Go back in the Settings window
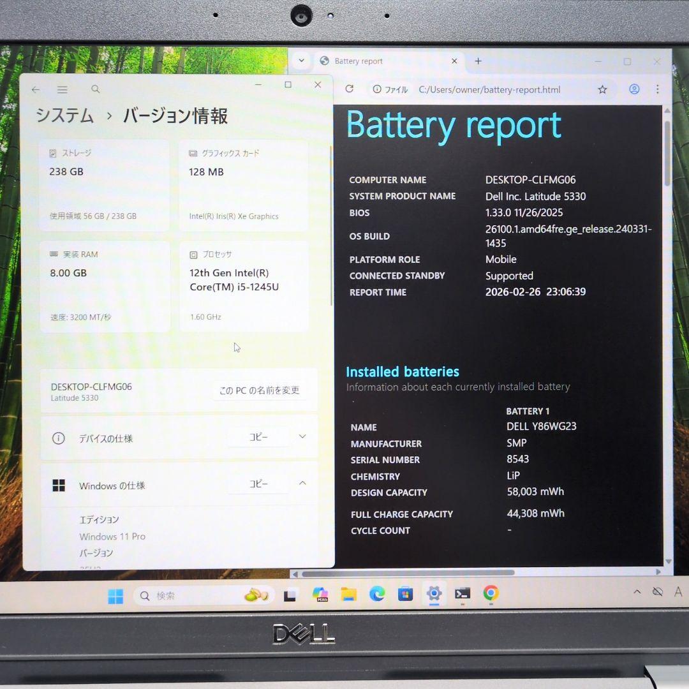The image size is (689, 689). pos(36,90)
